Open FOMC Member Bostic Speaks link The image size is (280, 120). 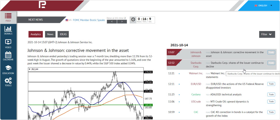click(89, 20)
